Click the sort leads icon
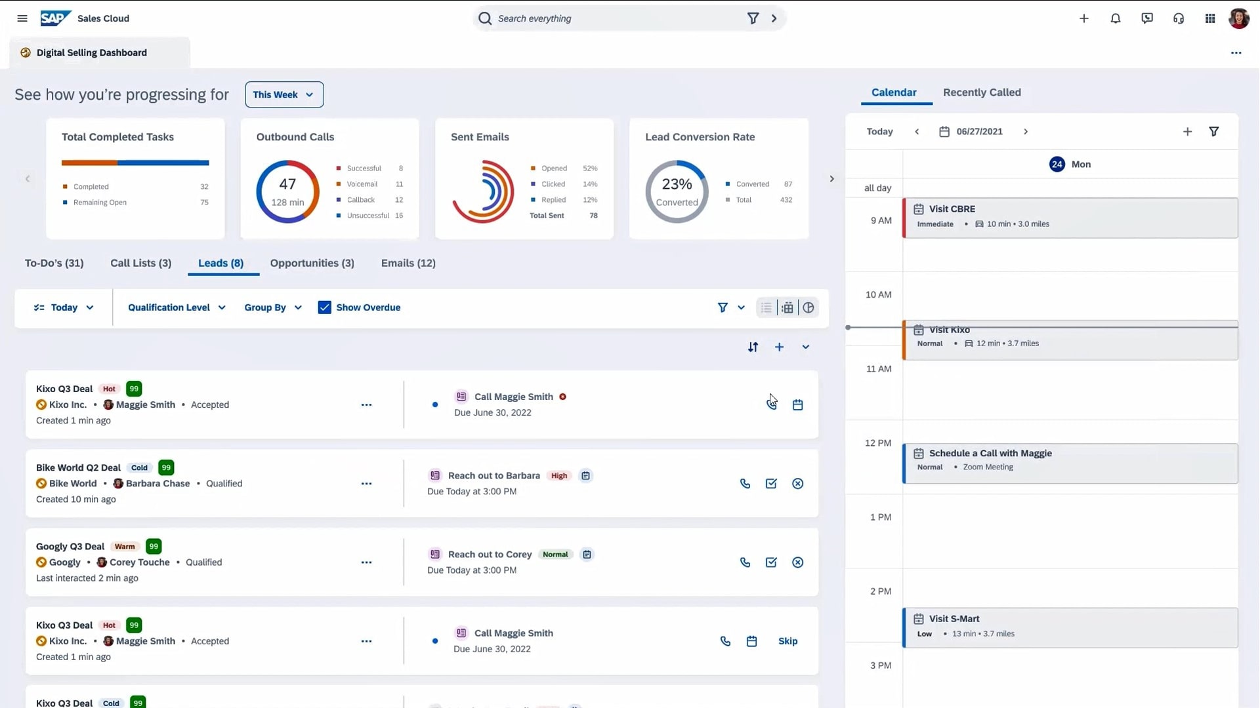1260x708 pixels. tap(753, 347)
